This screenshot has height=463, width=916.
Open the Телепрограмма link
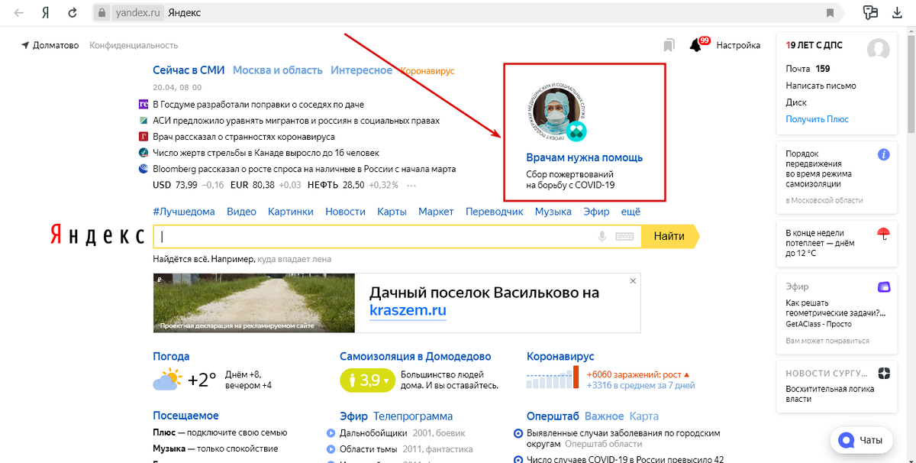413,416
